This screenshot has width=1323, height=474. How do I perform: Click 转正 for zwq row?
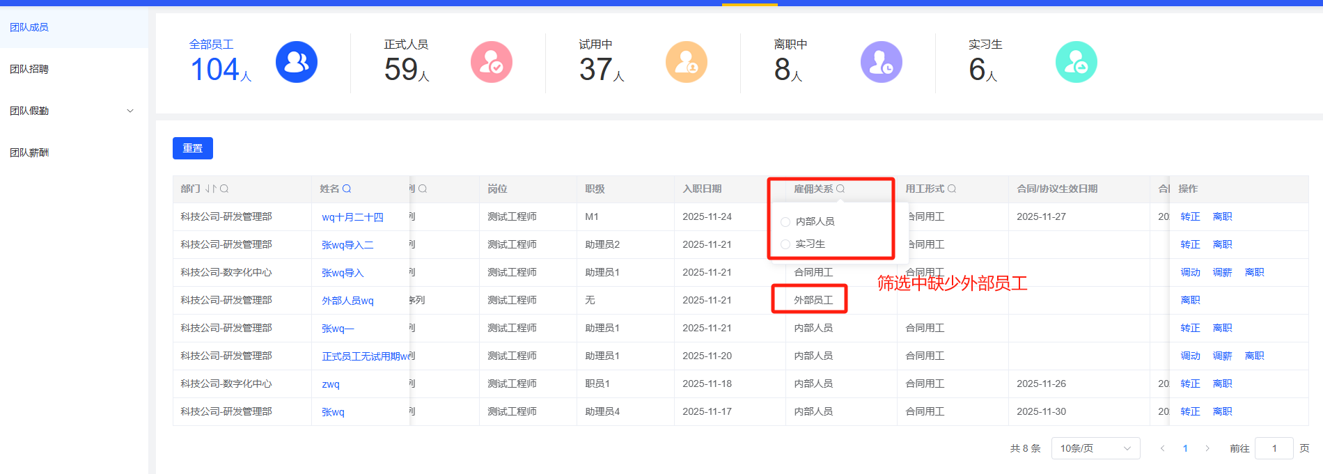click(1191, 384)
